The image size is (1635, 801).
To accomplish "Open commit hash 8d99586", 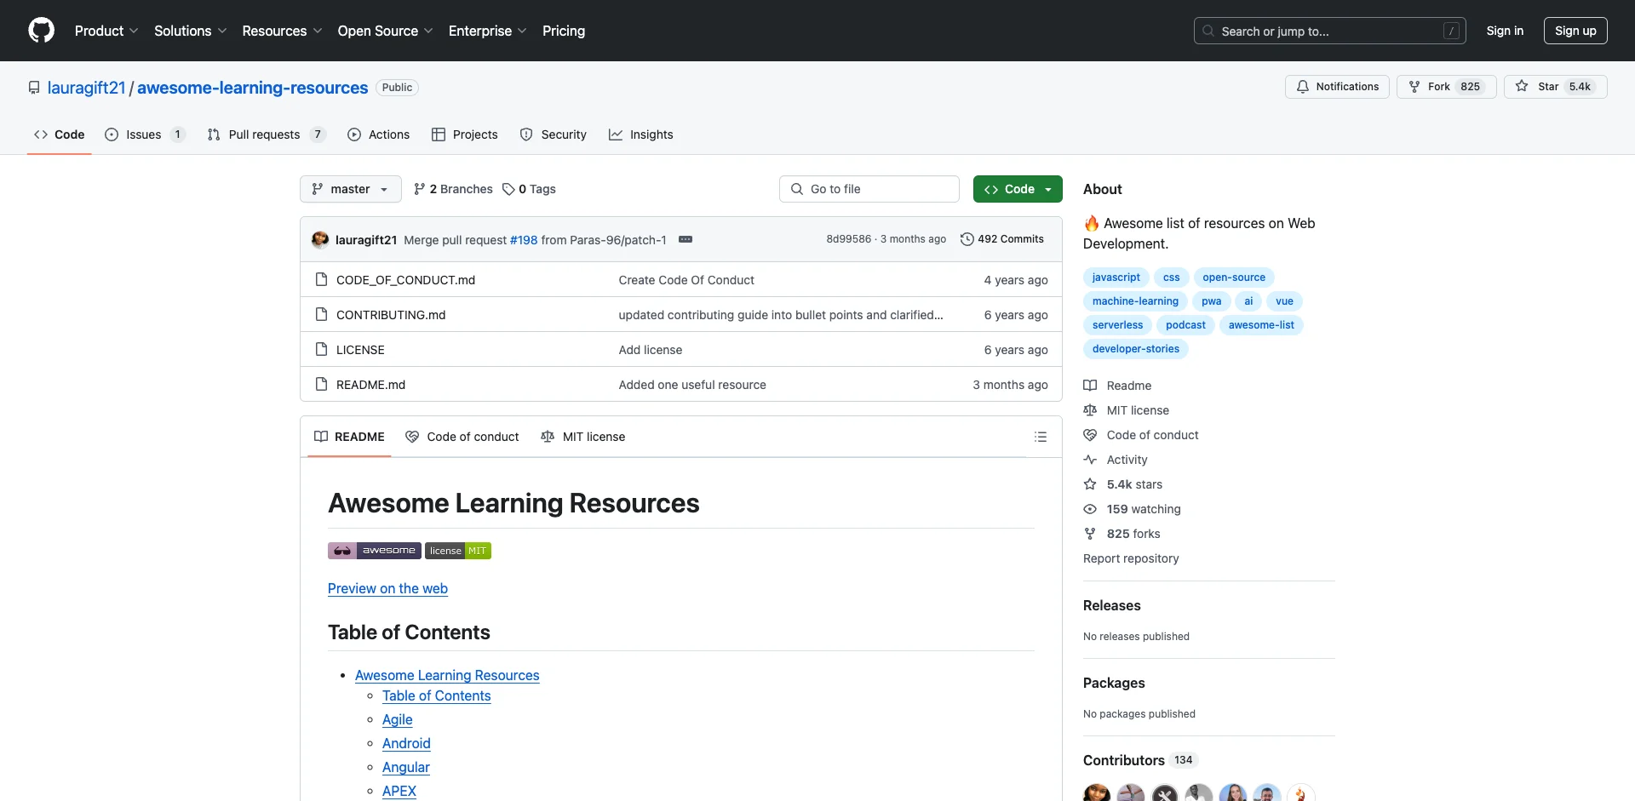I will (848, 239).
